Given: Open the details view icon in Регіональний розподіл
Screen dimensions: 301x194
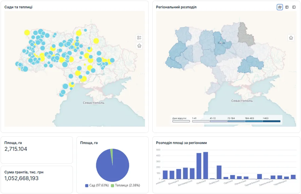Looking at the screenshot, I should click(294, 7).
